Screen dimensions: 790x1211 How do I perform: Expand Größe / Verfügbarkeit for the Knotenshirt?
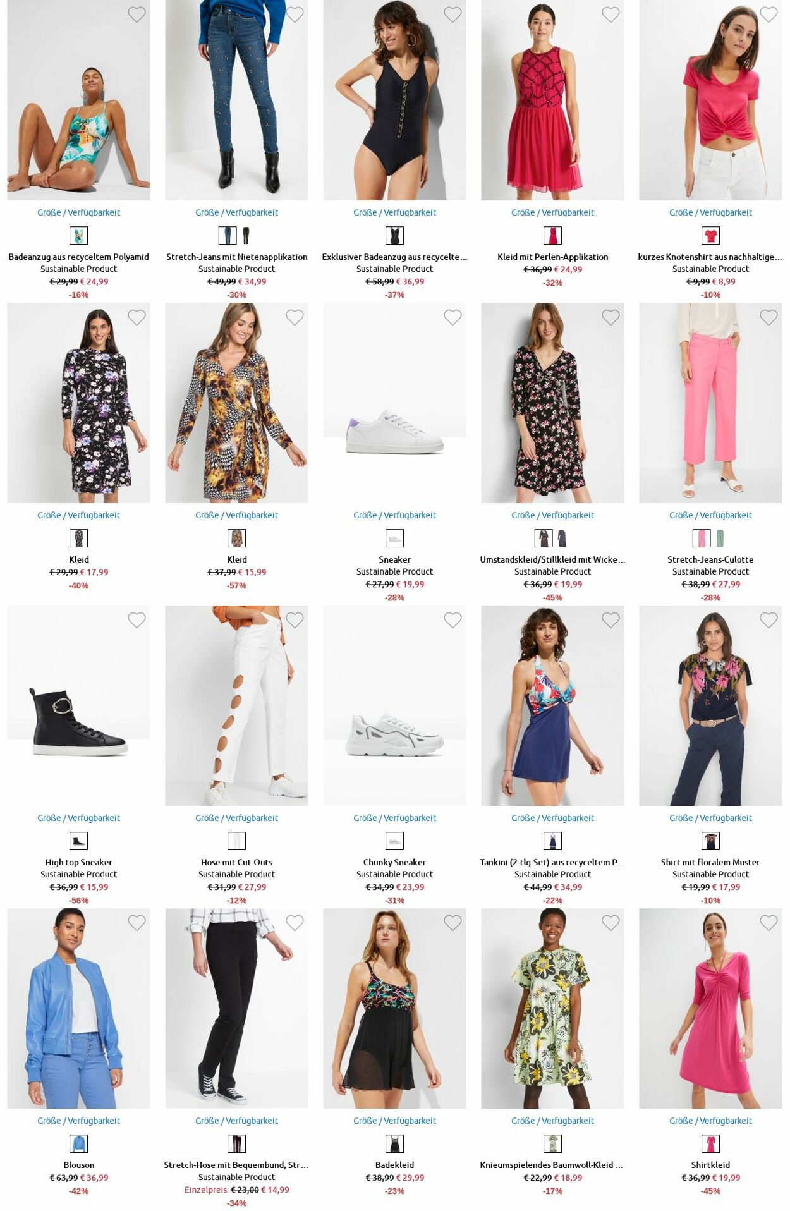[710, 212]
